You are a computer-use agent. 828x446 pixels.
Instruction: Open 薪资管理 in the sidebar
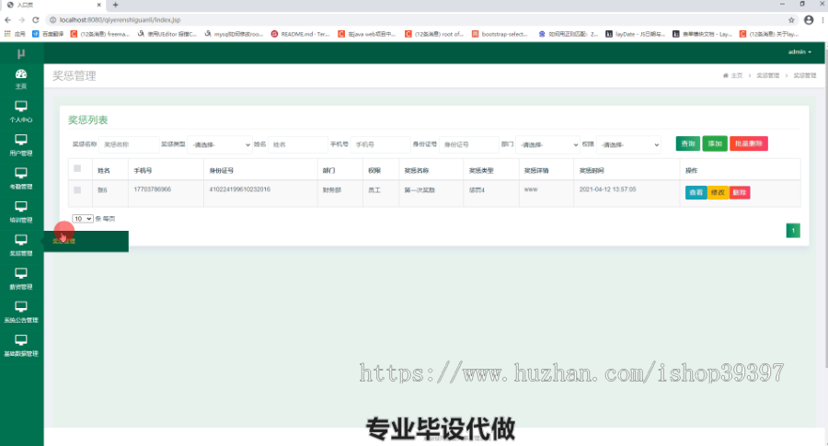[x=21, y=280]
